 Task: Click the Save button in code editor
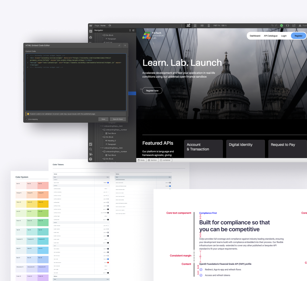coord(103,119)
